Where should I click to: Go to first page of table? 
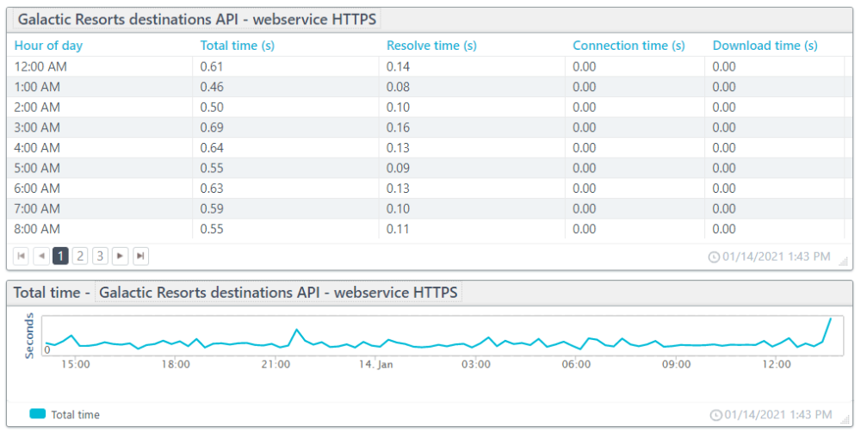tap(21, 256)
